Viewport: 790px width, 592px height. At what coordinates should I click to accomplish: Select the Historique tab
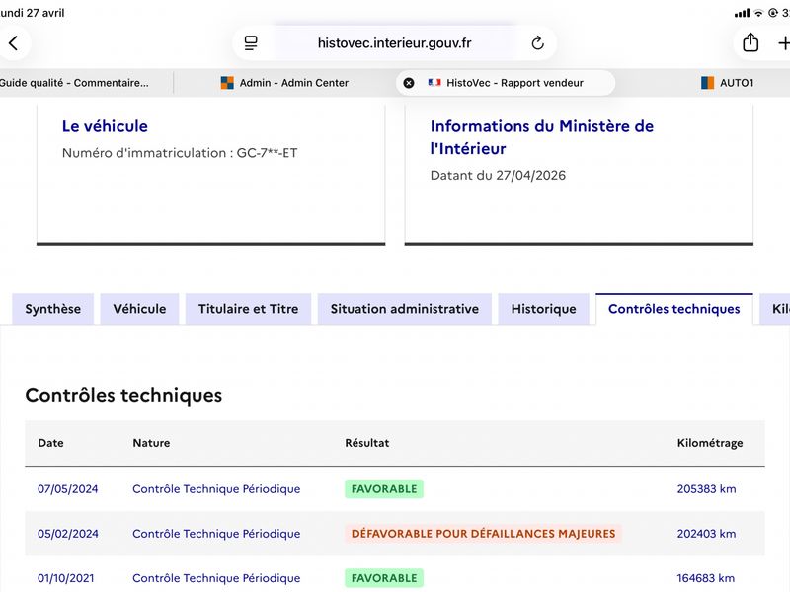click(x=544, y=309)
